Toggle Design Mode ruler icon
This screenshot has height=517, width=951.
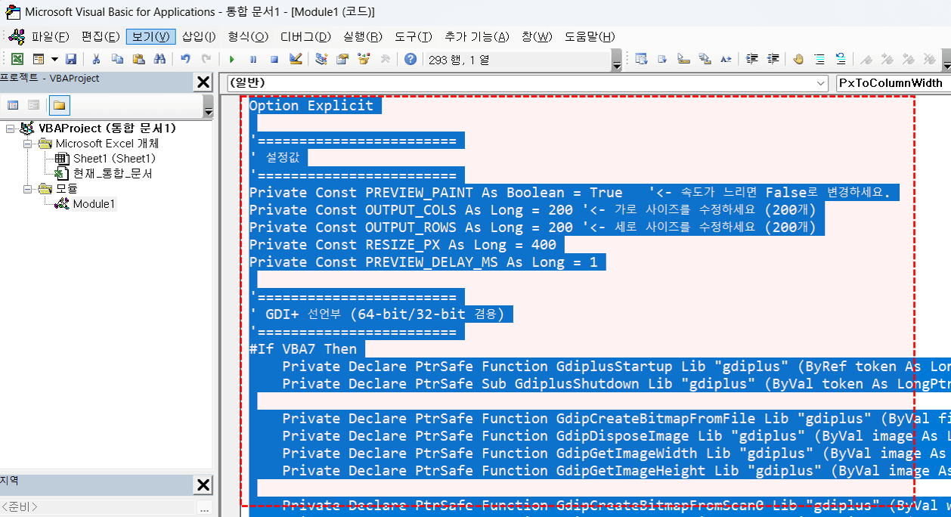tap(296, 59)
